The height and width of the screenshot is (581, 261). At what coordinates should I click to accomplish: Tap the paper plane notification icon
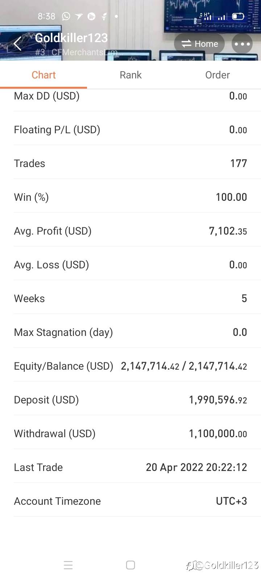[79, 16]
